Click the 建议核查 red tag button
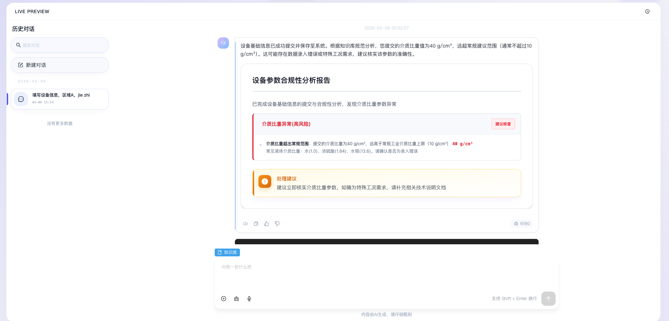The image size is (669, 321). pos(503,124)
